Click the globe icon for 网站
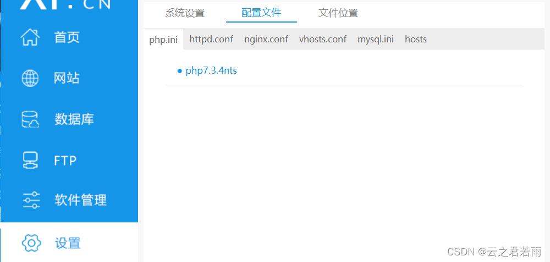 (x=30, y=78)
